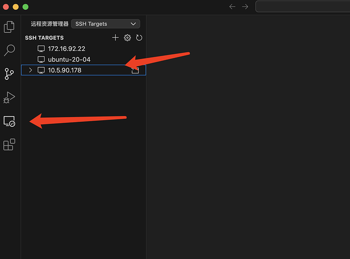Click the monitor icon beside 172.16.92.22
The height and width of the screenshot is (259, 350).
pos(41,49)
